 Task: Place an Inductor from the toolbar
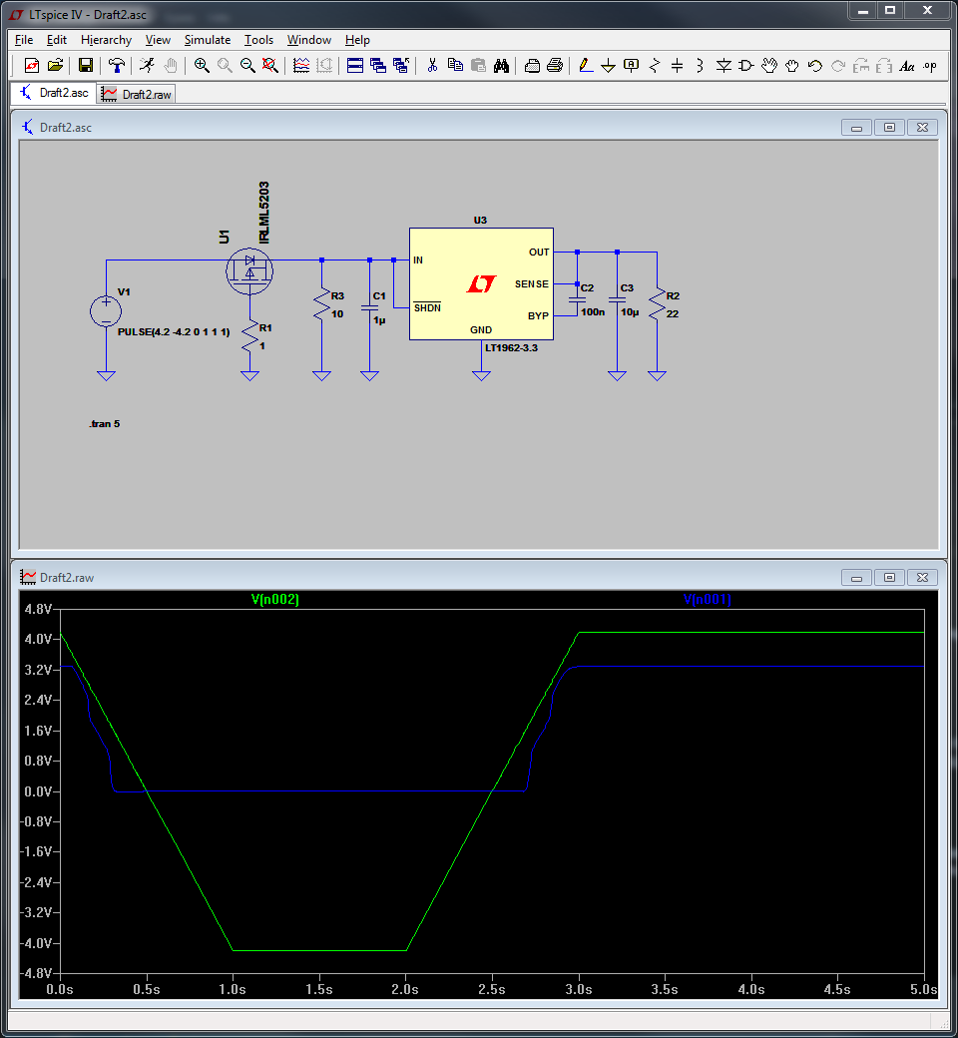tap(700, 65)
